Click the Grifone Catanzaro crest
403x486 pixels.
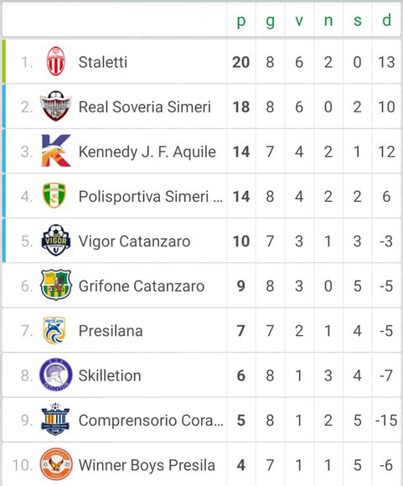pyautogui.click(x=56, y=285)
